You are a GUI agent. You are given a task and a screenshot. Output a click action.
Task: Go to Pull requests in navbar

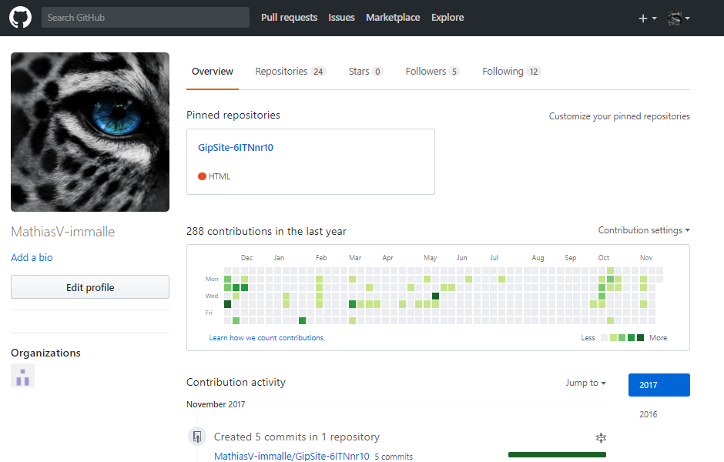289,18
